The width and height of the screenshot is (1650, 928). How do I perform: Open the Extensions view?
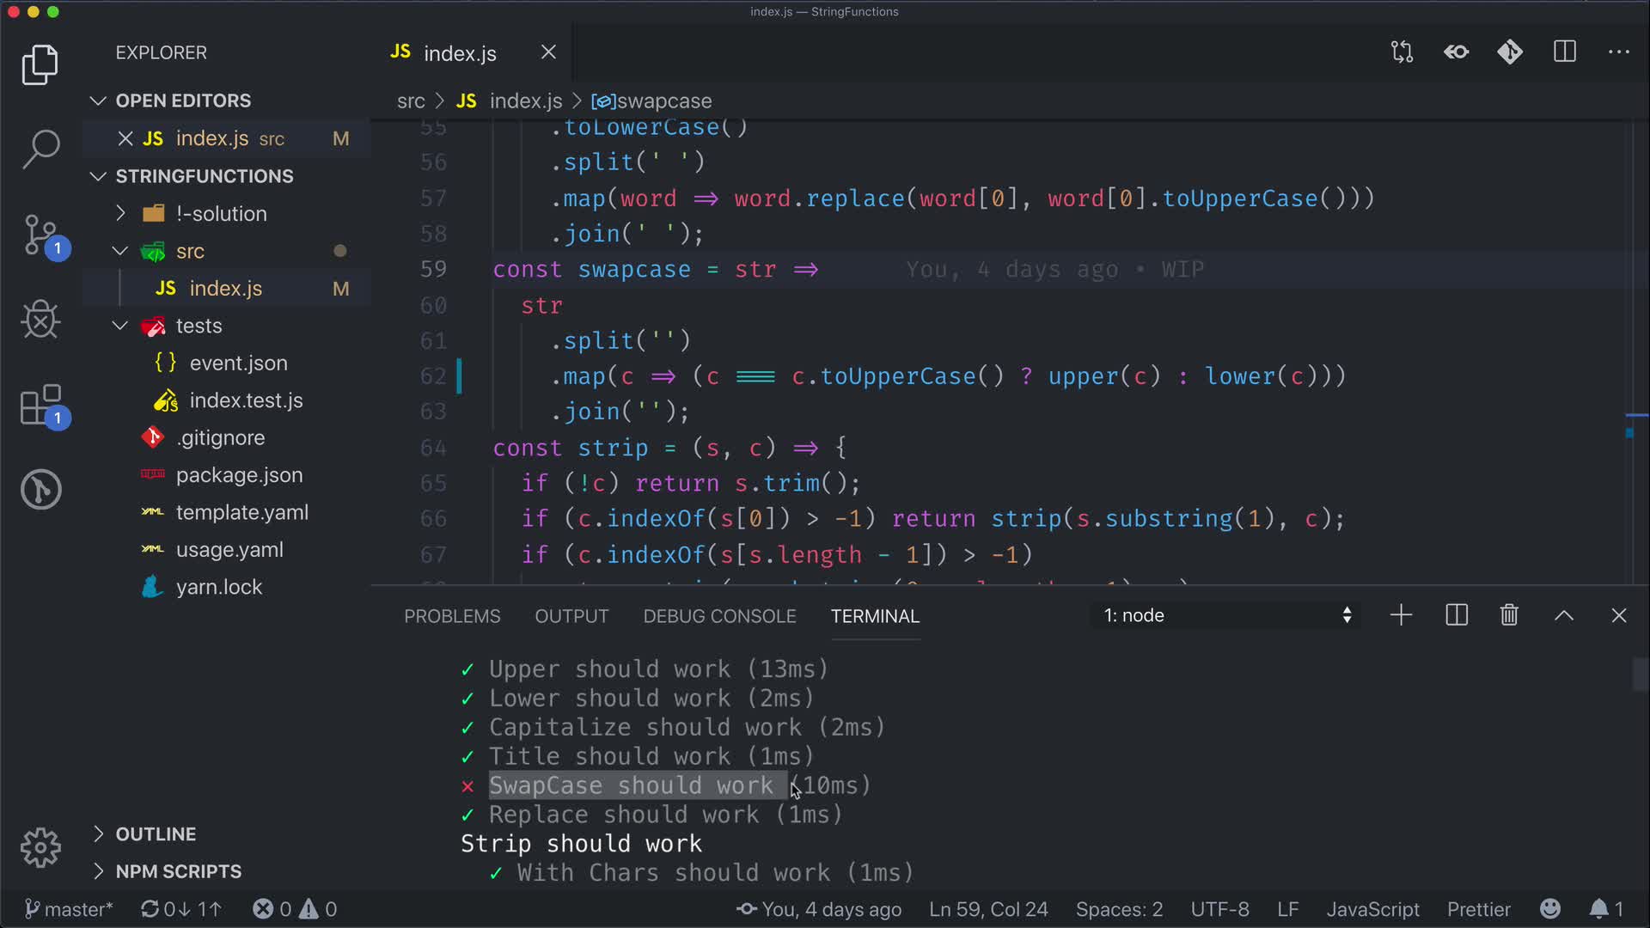click(x=40, y=405)
